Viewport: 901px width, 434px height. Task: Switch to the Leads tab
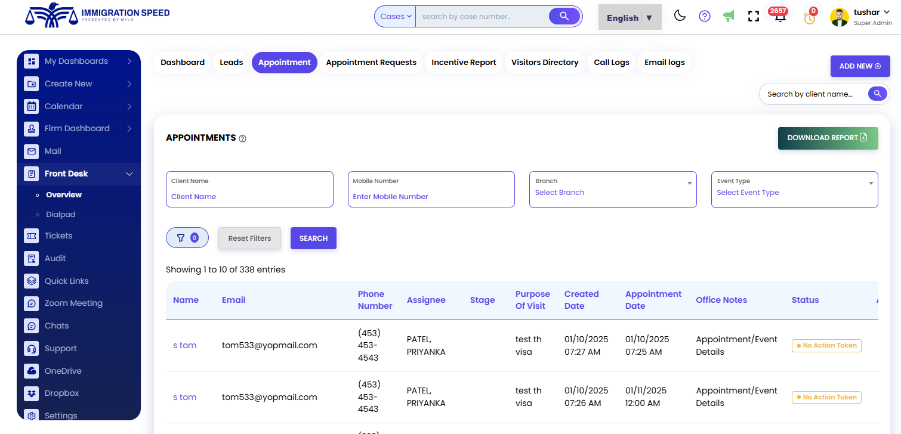[231, 63]
